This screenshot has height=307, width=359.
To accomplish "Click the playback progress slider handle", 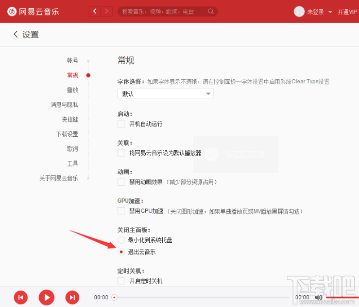I will tap(114, 297).
